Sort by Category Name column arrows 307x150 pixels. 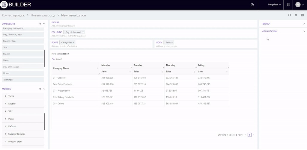point(98,68)
